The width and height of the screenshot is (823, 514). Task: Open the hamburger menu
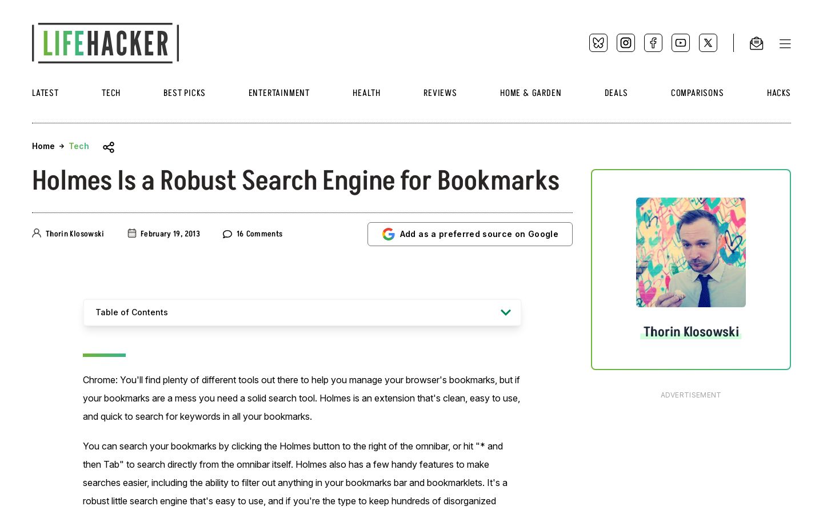[x=785, y=44]
